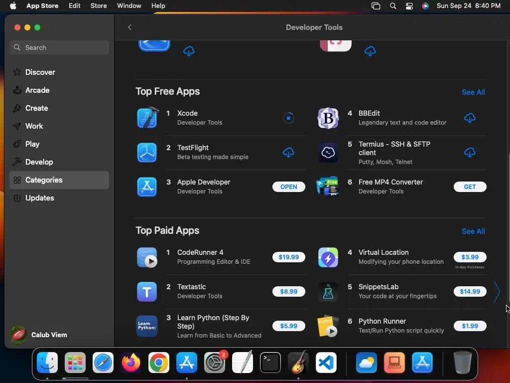The image size is (510, 383).
Task: Buy Learn Python for $5.99
Action: pos(288,326)
